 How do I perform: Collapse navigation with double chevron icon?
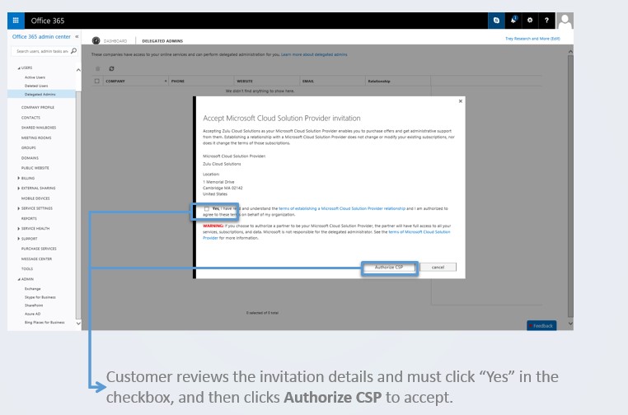tap(77, 36)
